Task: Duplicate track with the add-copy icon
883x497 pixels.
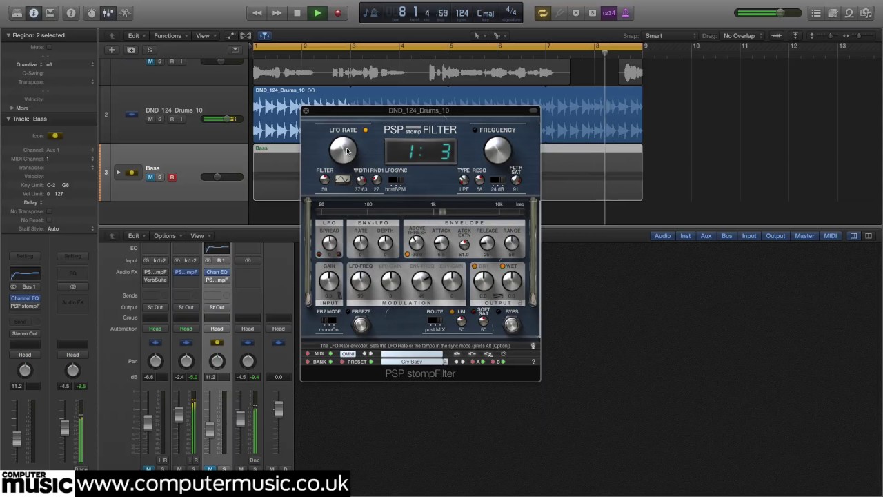Action: coord(131,50)
